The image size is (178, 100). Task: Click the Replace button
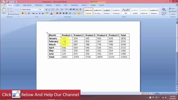(173, 11)
